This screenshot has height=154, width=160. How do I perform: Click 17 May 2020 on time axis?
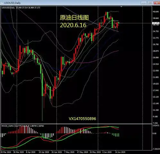(82, 152)
